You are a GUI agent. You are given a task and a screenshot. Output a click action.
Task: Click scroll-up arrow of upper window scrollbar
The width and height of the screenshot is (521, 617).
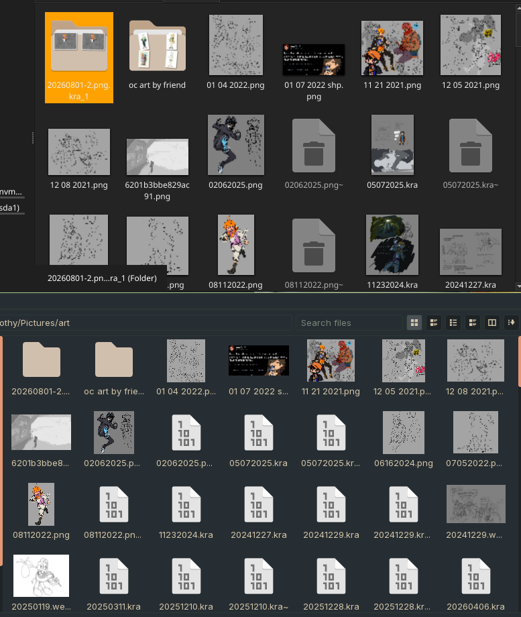coord(518,7)
